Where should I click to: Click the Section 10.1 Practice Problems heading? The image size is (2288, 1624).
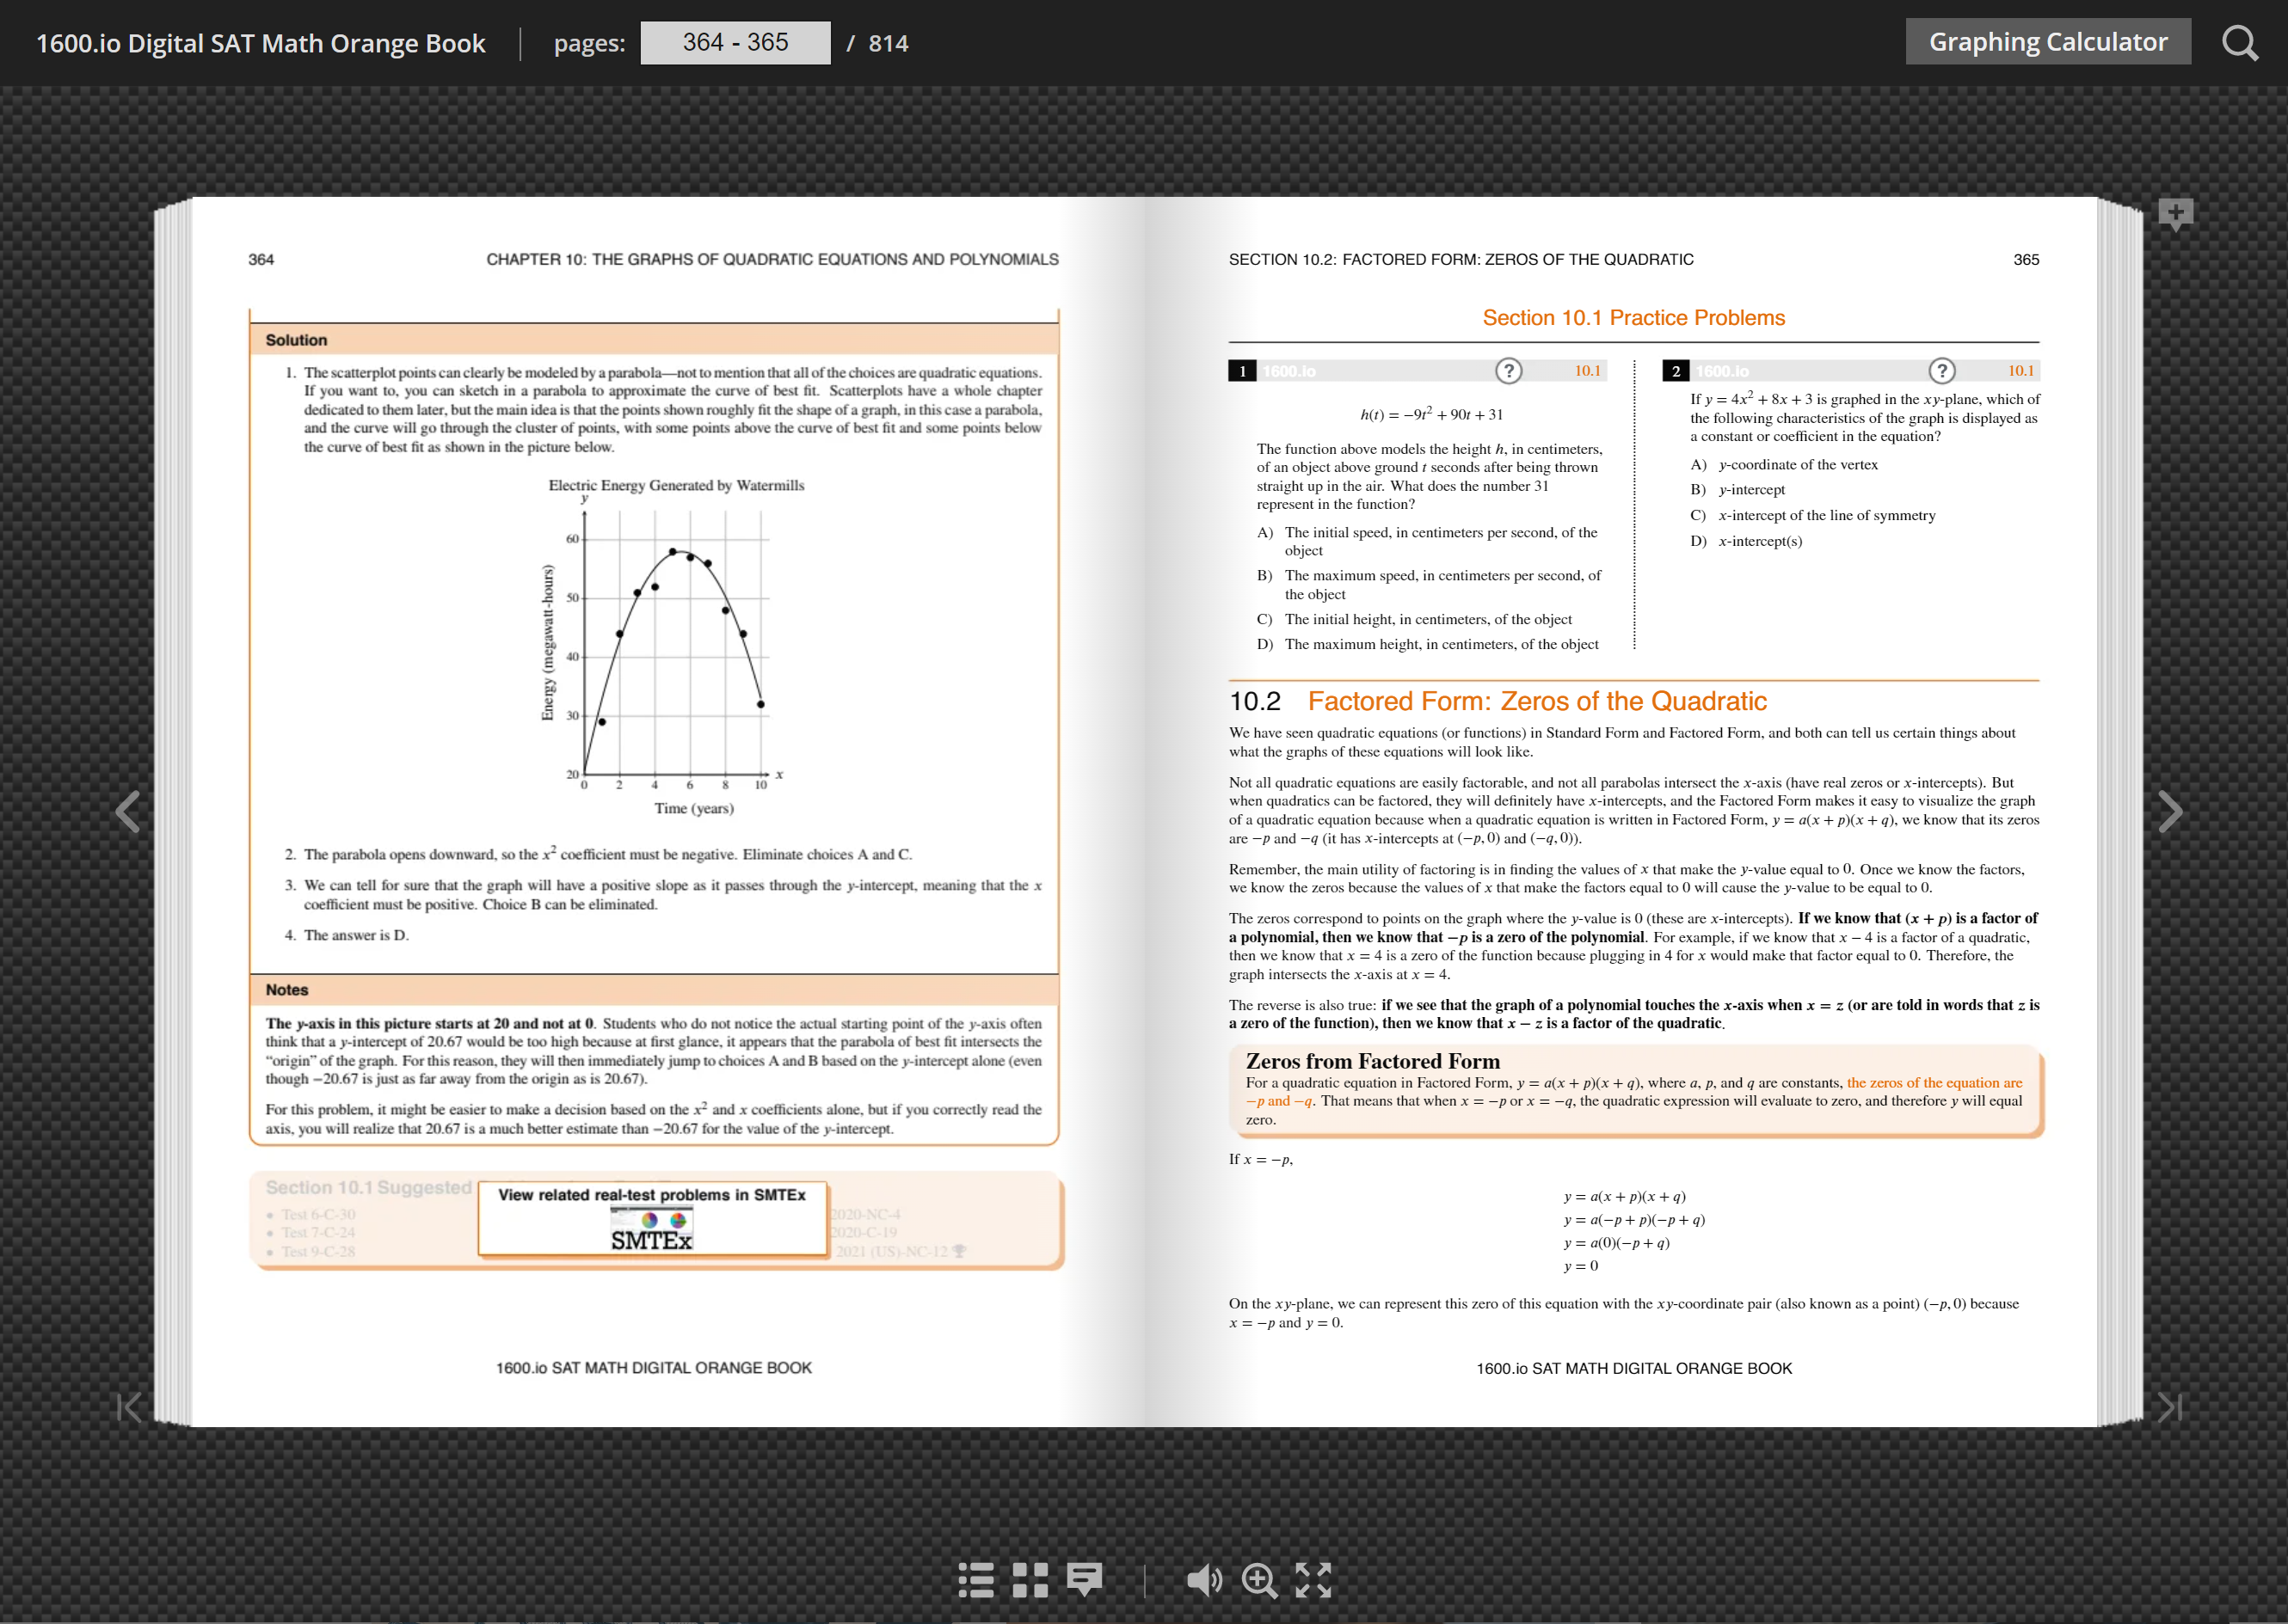[1633, 318]
